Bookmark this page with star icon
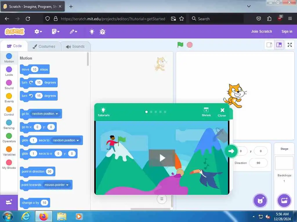This screenshot has width=297, height=222. (182, 19)
